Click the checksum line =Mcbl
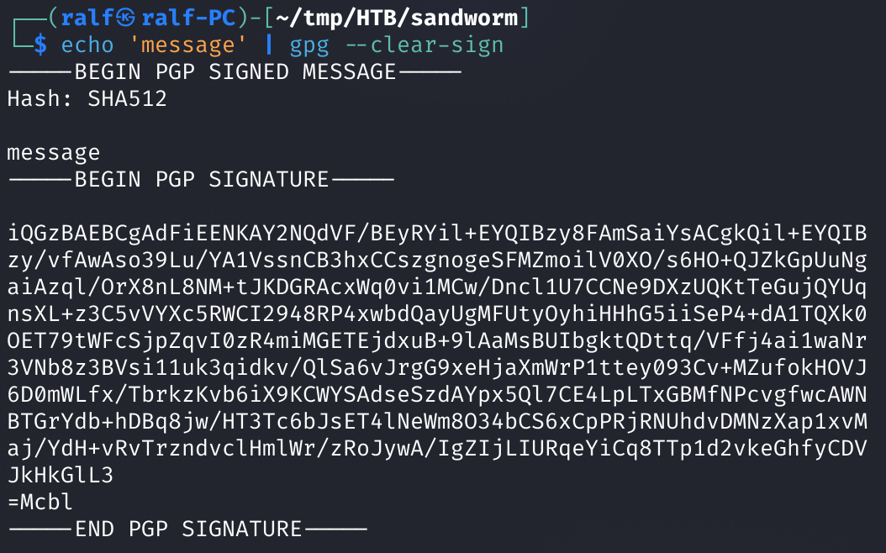886x553 pixels. 40,502
